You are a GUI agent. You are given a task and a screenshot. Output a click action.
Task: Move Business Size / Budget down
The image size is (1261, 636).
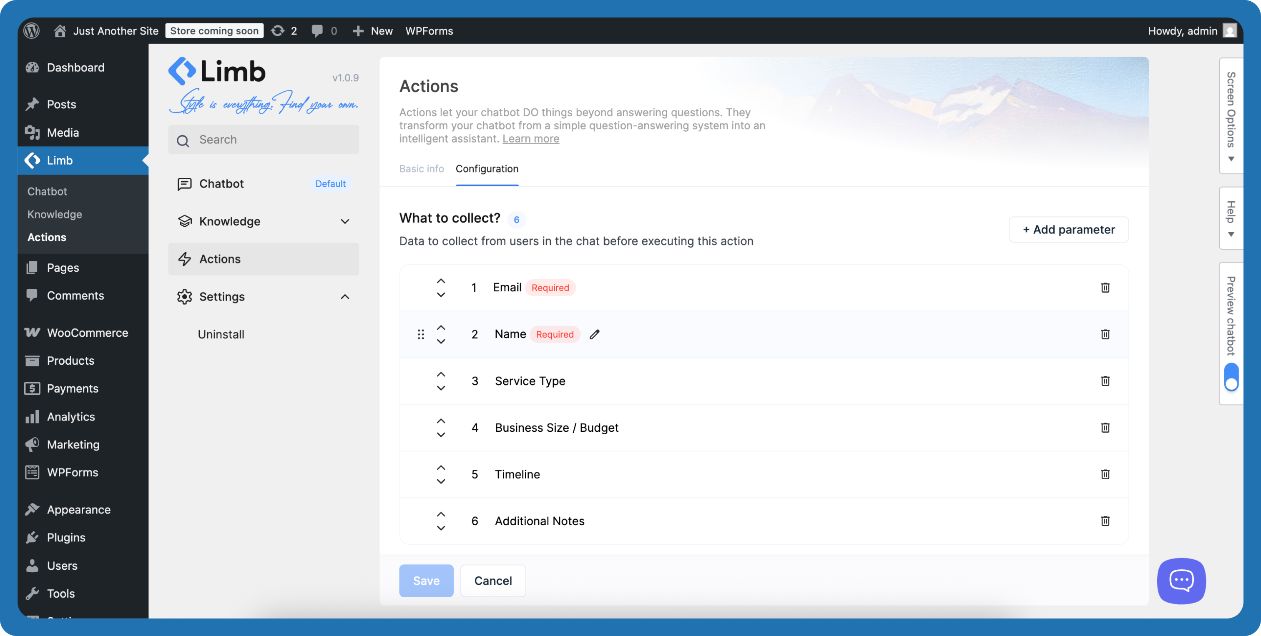pos(441,435)
